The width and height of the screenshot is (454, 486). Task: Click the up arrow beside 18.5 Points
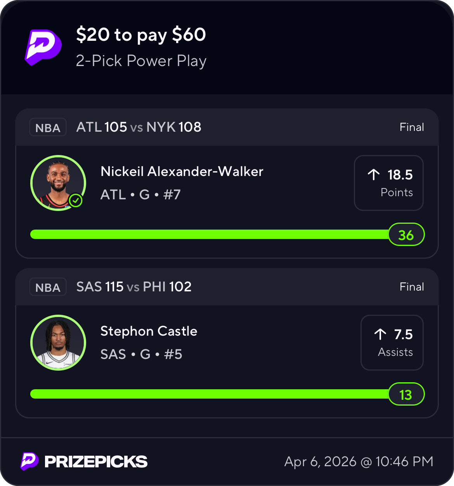374,175
